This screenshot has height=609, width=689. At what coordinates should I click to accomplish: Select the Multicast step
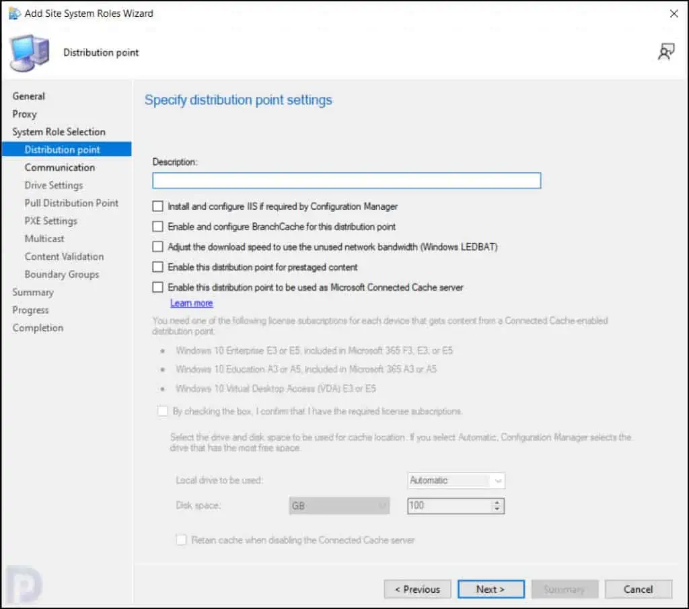click(x=44, y=239)
